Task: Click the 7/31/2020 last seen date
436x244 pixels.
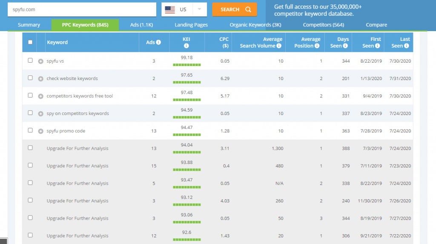Action: tap(400, 78)
